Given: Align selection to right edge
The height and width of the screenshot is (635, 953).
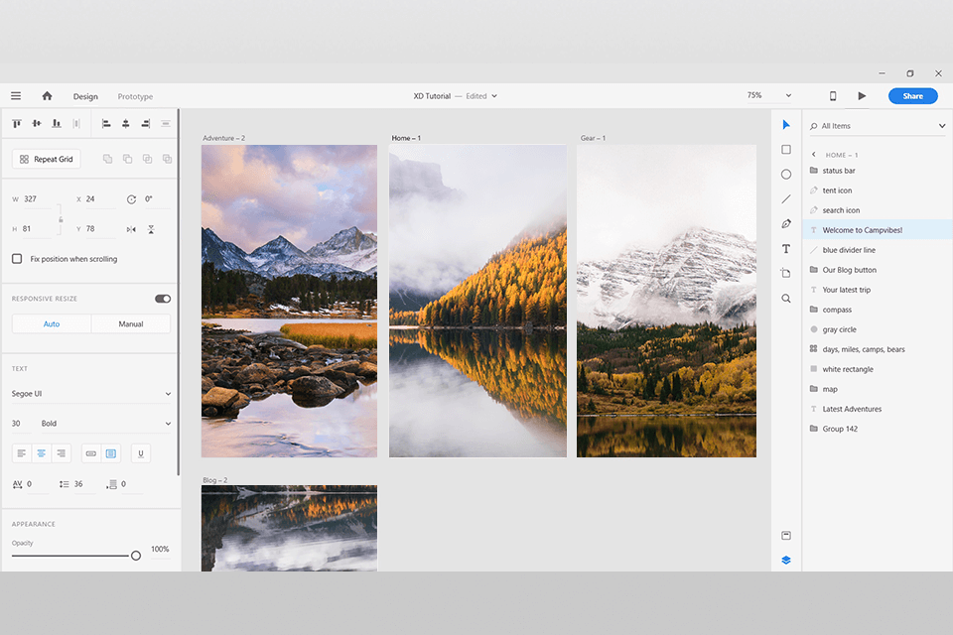Looking at the screenshot, I should click(x=146, y=124).
